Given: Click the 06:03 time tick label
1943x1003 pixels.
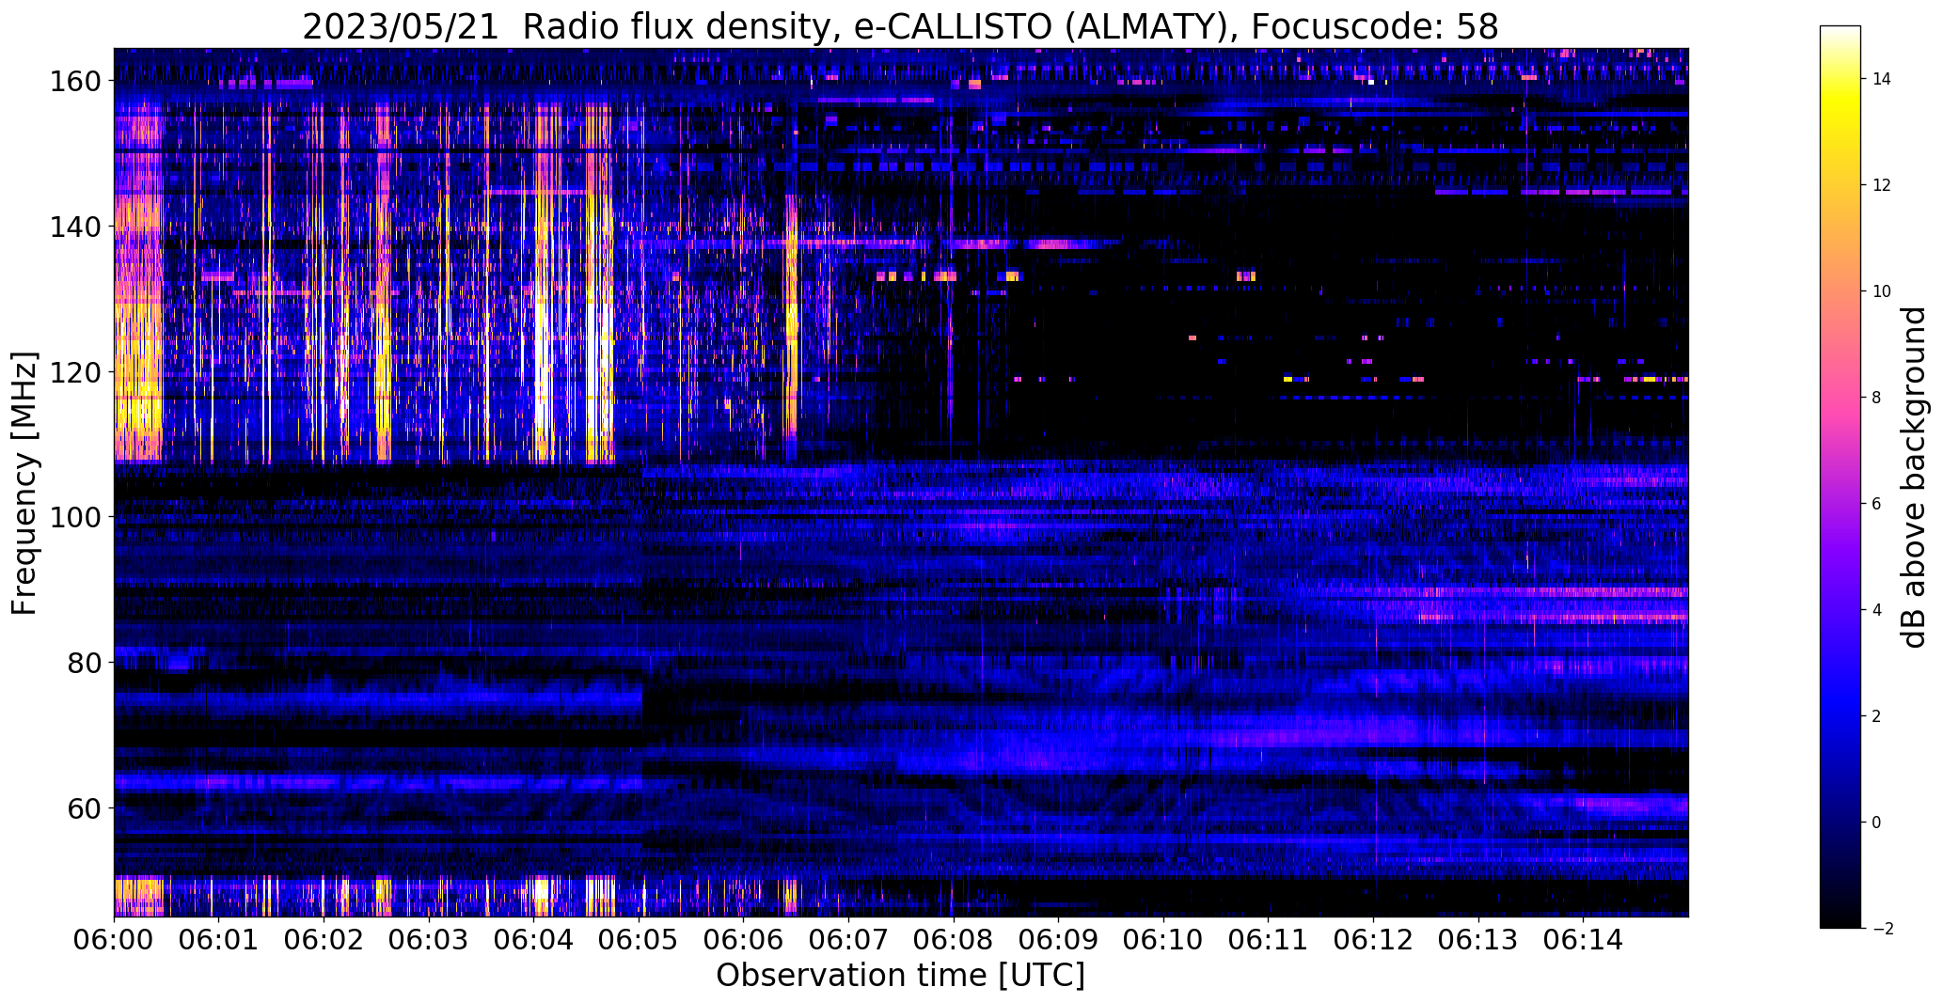Looking at the screenshot, I should (429, 940).
